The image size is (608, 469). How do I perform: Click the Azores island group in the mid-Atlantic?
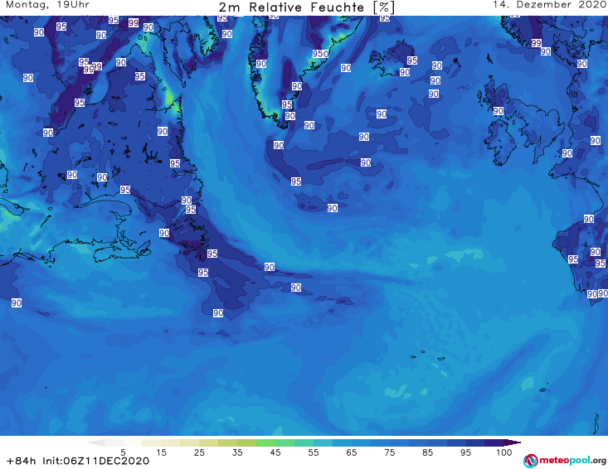click(x=429, y=355)
